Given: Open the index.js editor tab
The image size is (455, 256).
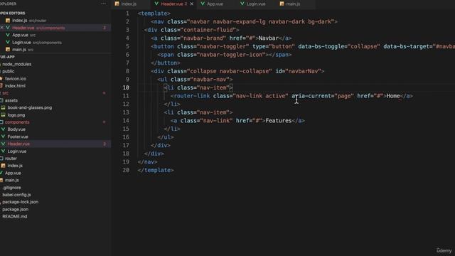Looking at the screenshot, I should tap(129, 4).
